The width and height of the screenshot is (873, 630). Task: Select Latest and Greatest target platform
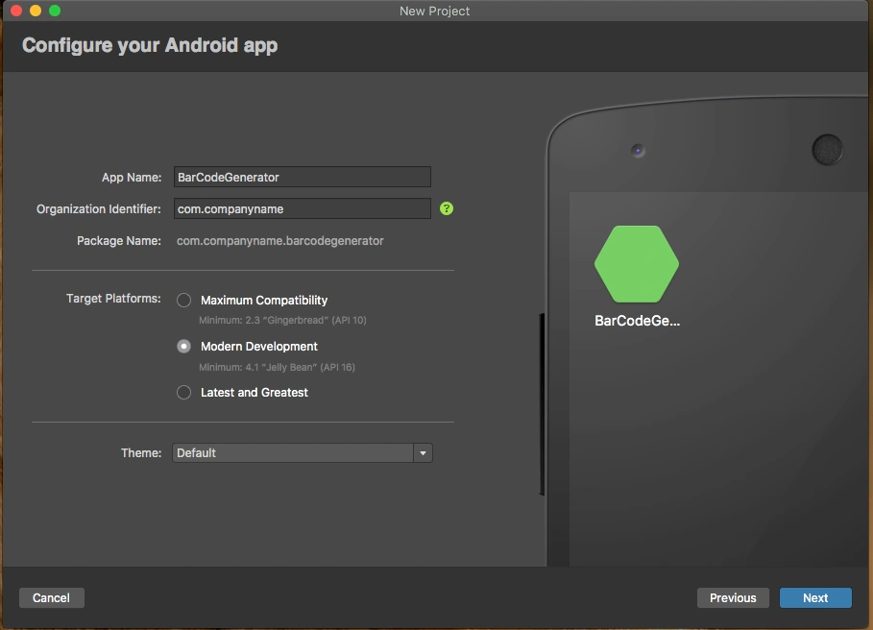point(183,393)
